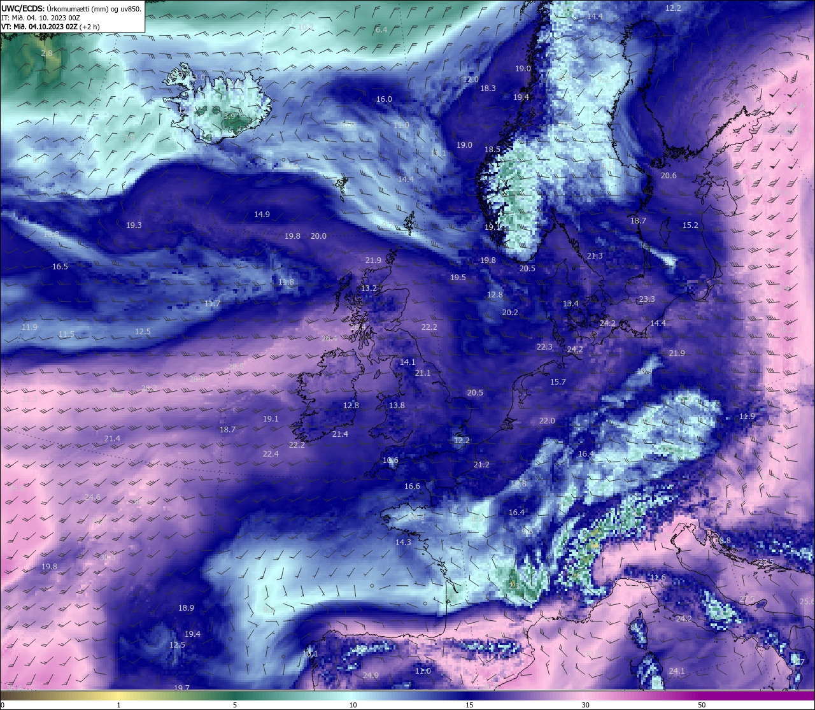Click the map value '15.7'
The image size is (815, 710).
pyautogui.click(x=558, y=382)
